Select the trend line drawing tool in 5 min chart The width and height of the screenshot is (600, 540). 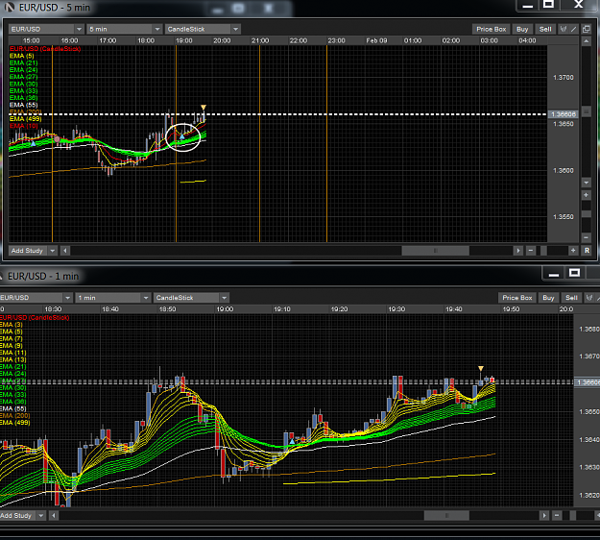click(x=573, y=29)
